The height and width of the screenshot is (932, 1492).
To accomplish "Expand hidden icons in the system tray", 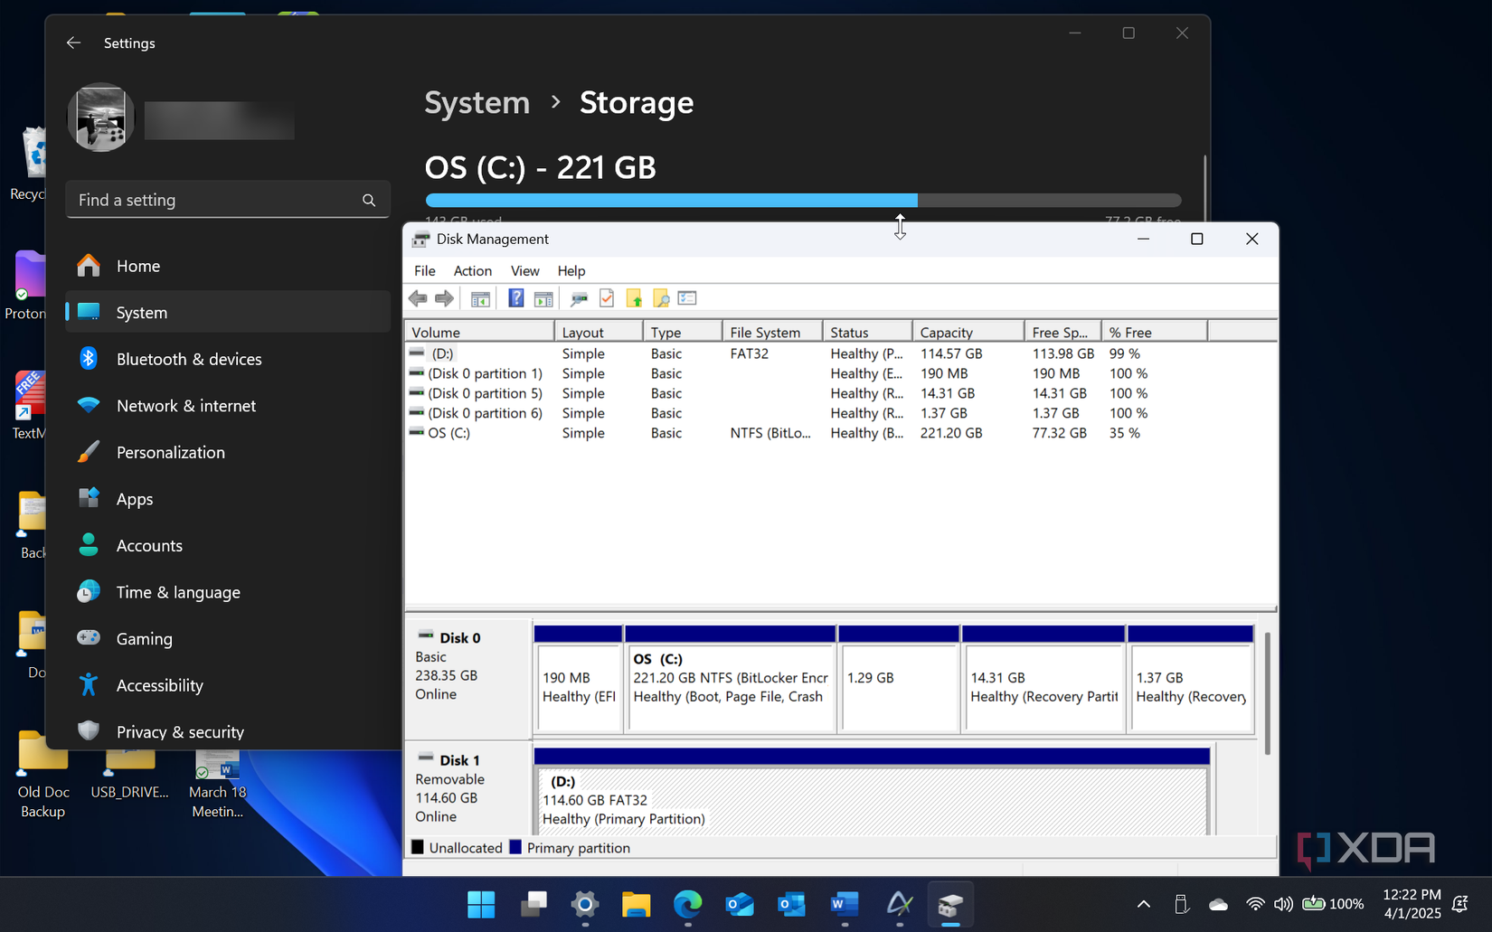I will click(1143, 904).
